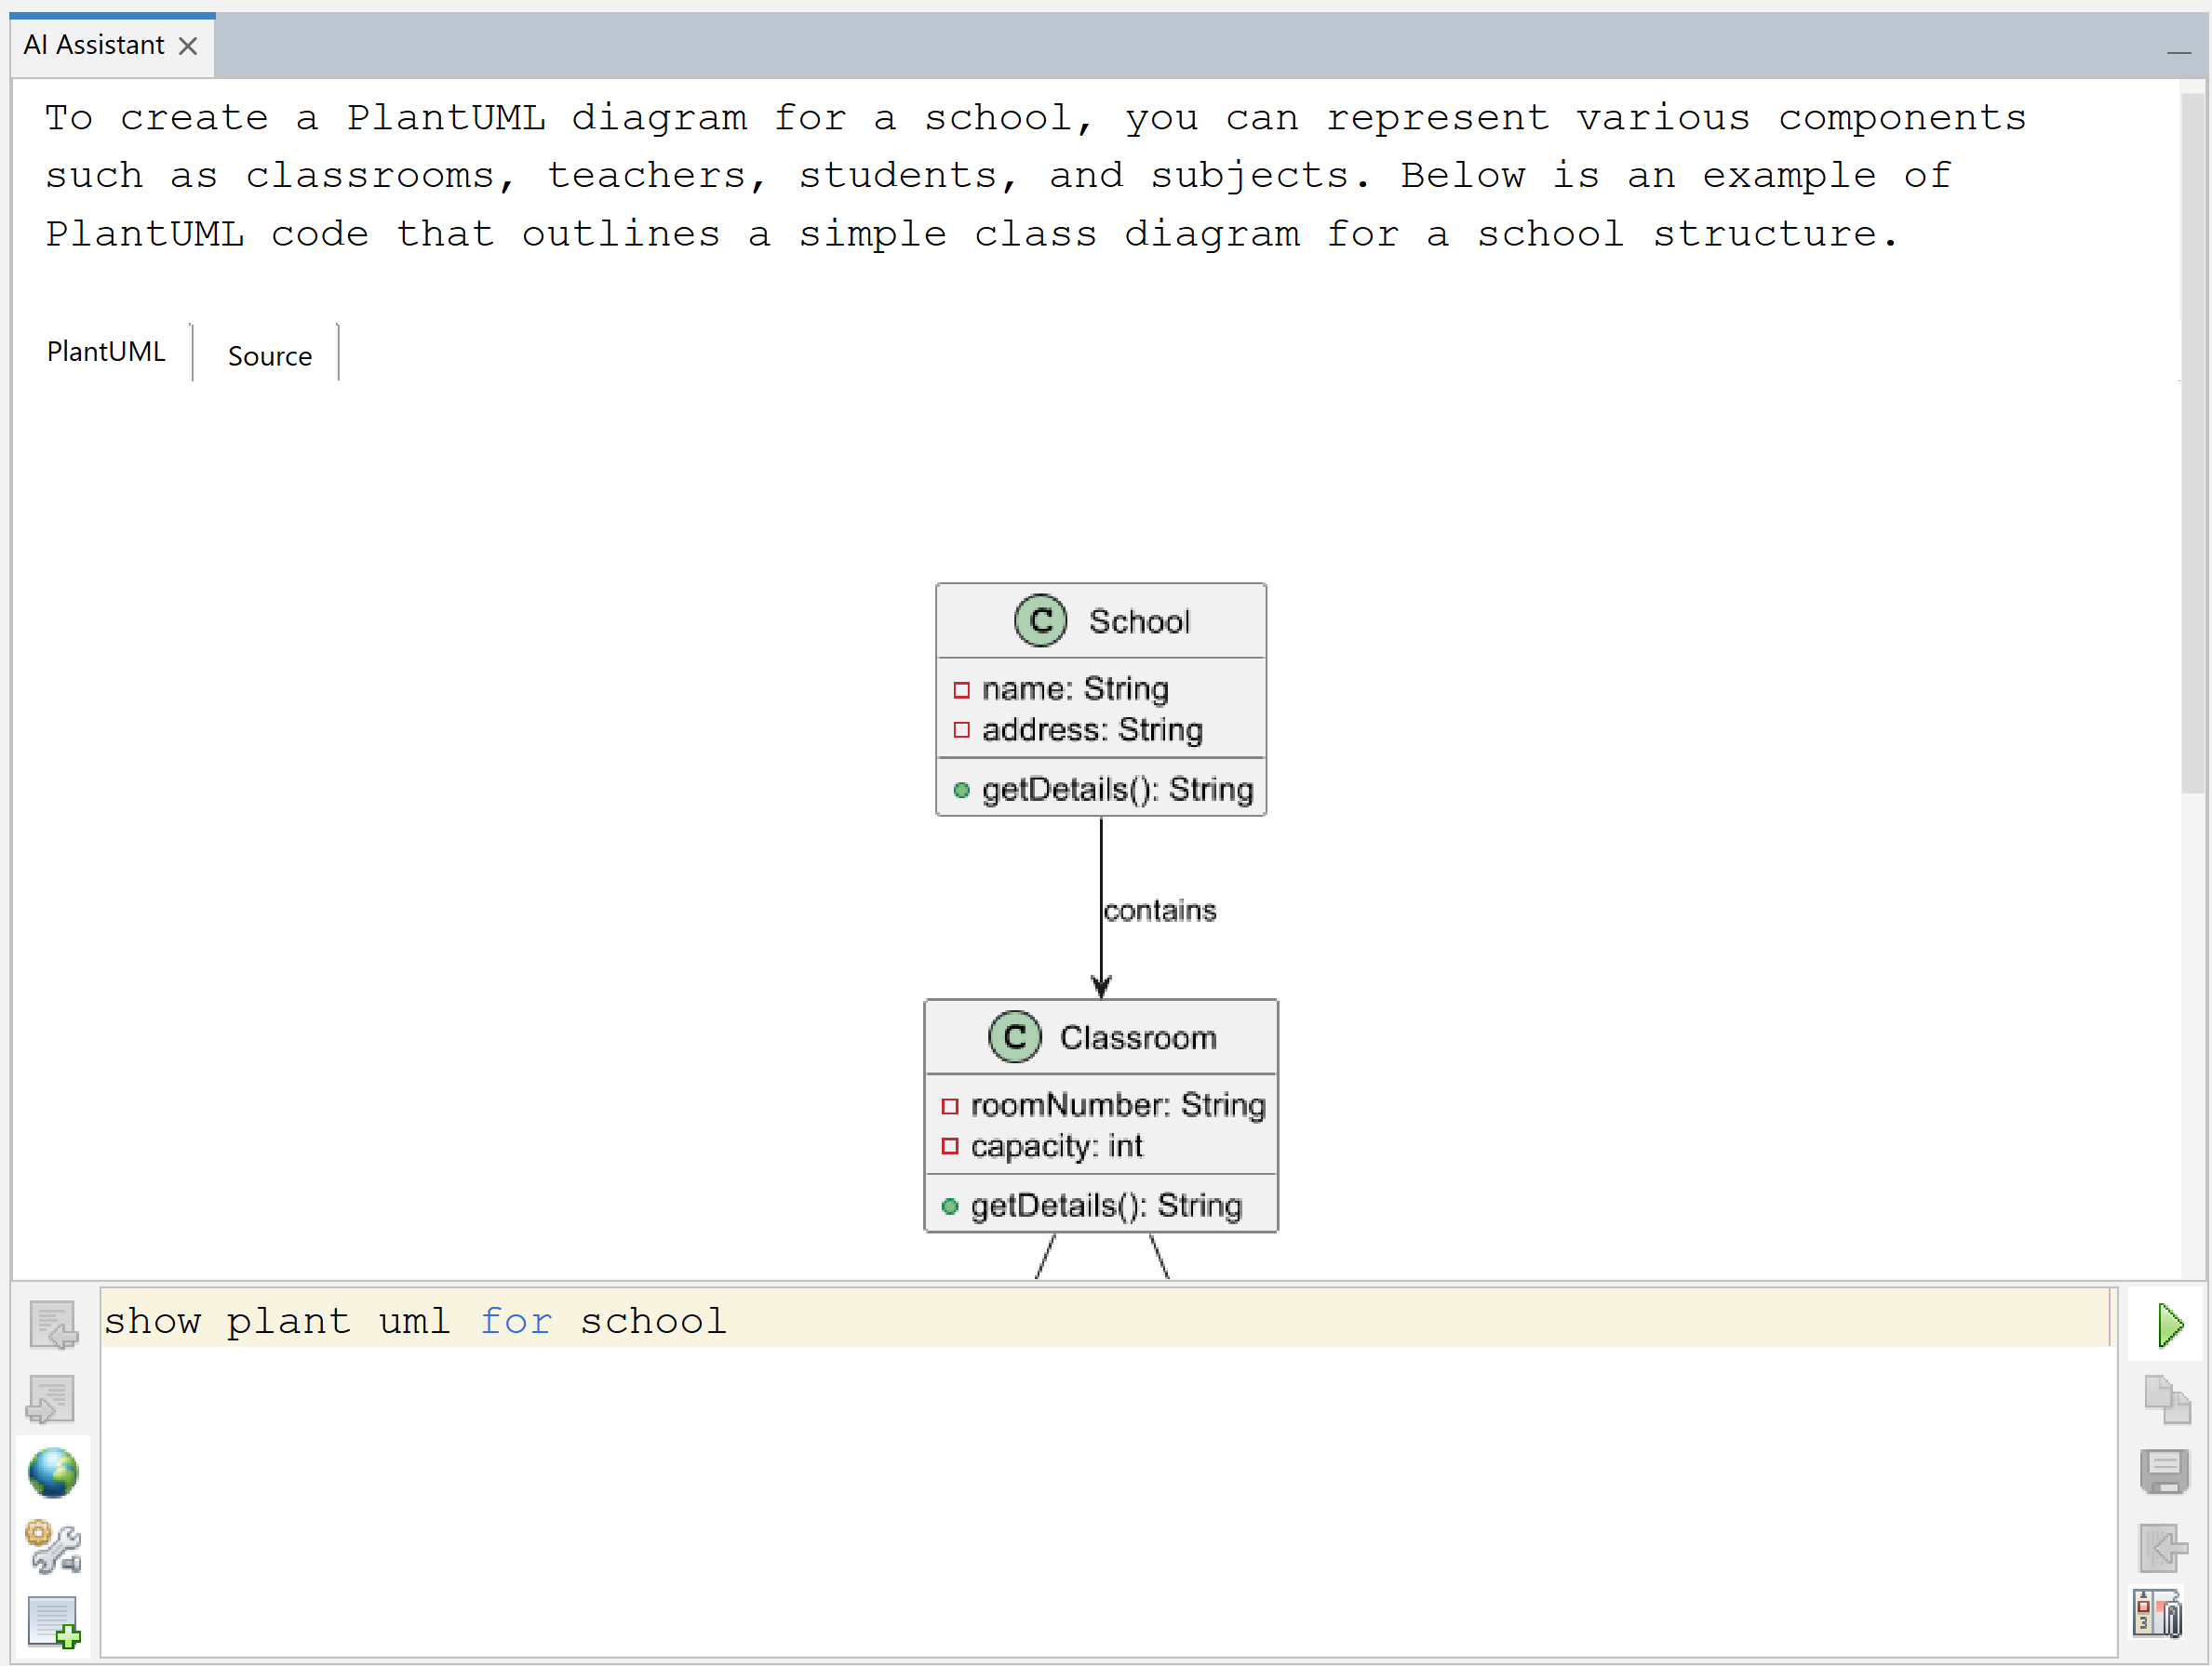Click the copy pages icon

[x=2166, y=1398]
